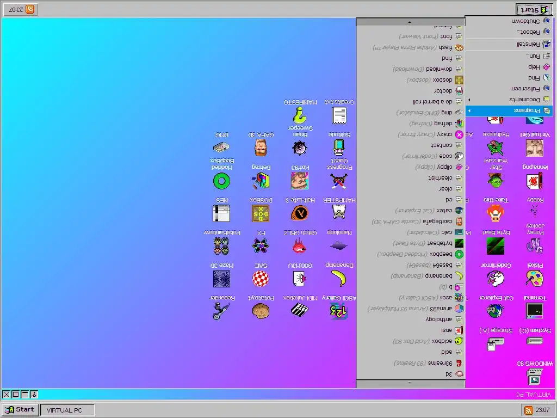Select calc (Calculator) in the Programs list
The width and height of the screenshot is (557, 418).
click(x=411, y=232)
